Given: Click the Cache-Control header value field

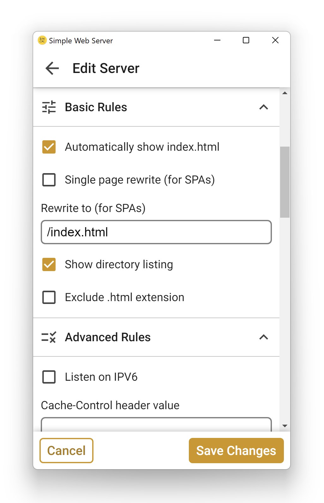Looking at the screenshot, I should coord(156,425).
